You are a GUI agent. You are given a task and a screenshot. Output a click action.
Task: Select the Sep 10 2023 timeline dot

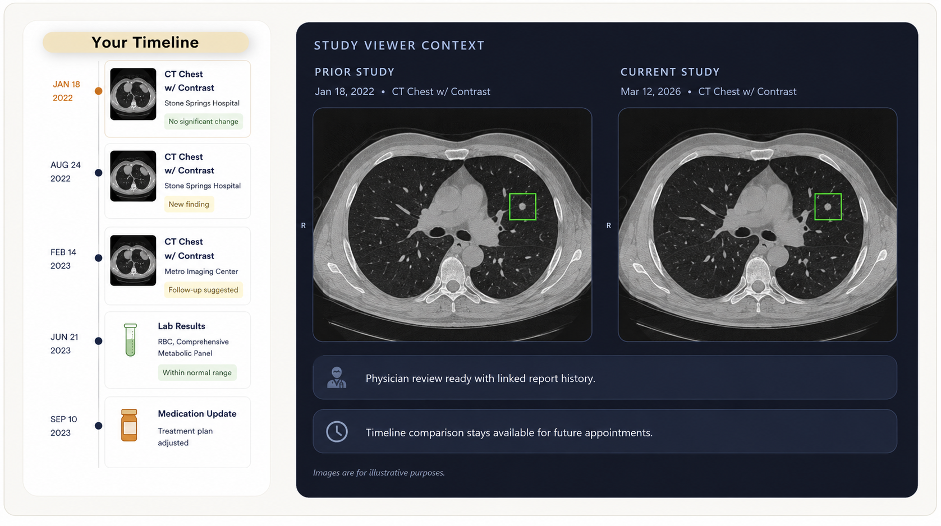98,426
